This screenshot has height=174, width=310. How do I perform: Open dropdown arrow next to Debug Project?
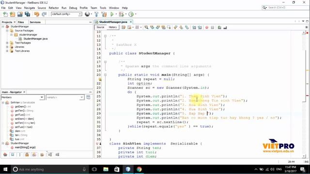126,14
